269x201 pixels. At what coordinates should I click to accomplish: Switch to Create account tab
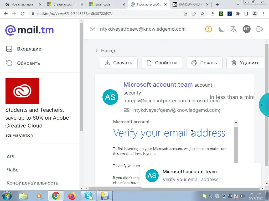click(x=64, y=4)
